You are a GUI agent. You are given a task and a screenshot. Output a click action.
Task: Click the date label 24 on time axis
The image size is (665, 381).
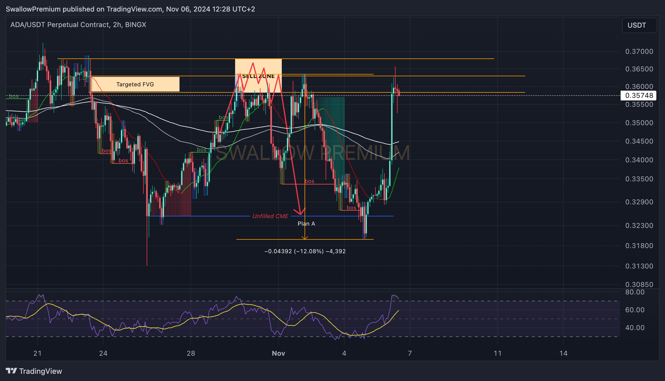pos(103,353)
